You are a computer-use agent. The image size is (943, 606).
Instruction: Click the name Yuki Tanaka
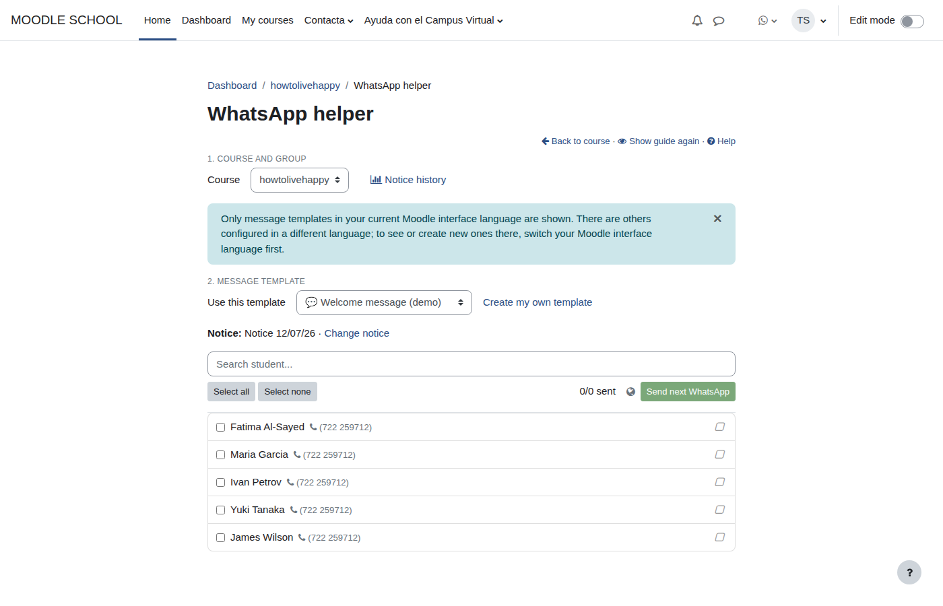(x=257, y=510)
